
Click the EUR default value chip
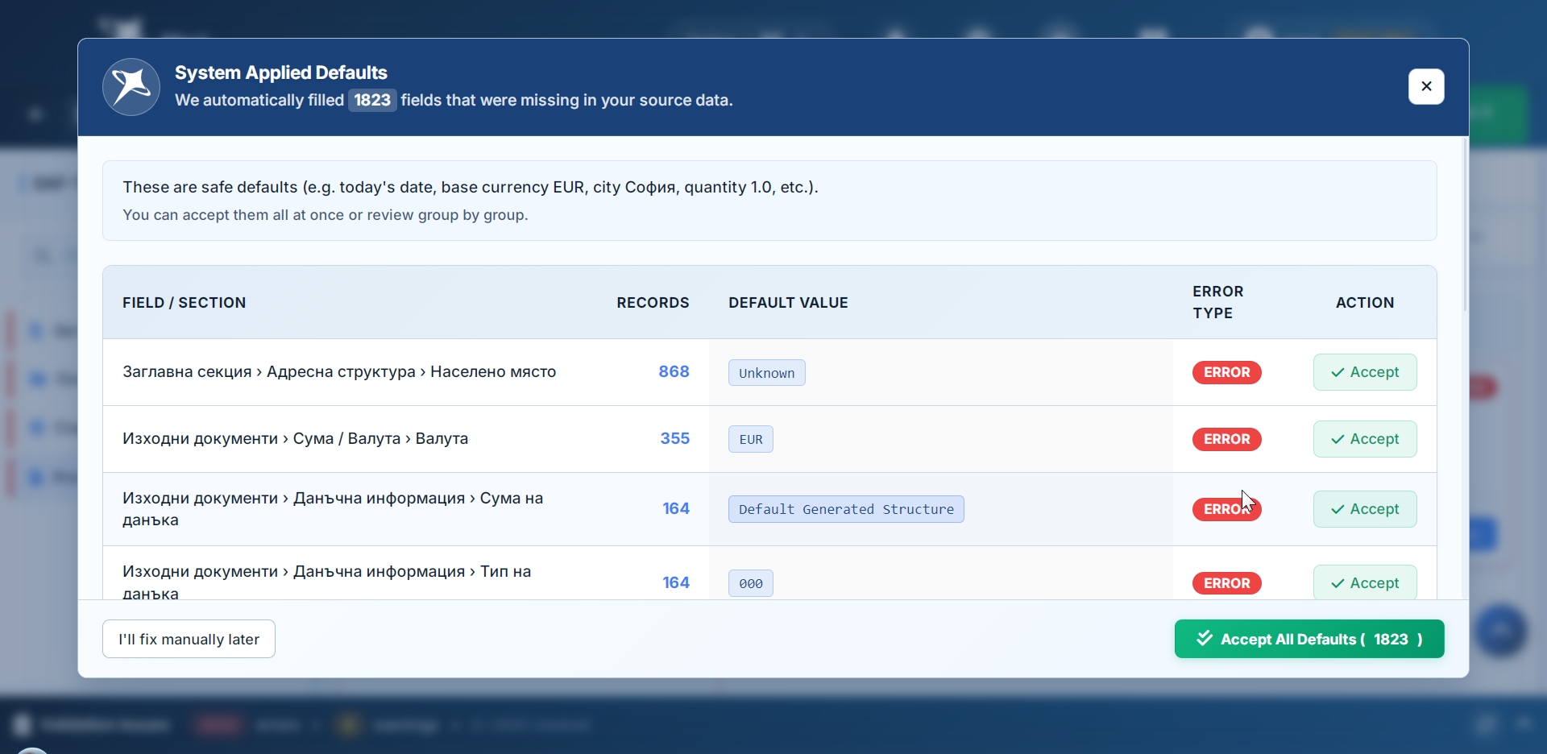pos(751,439)
